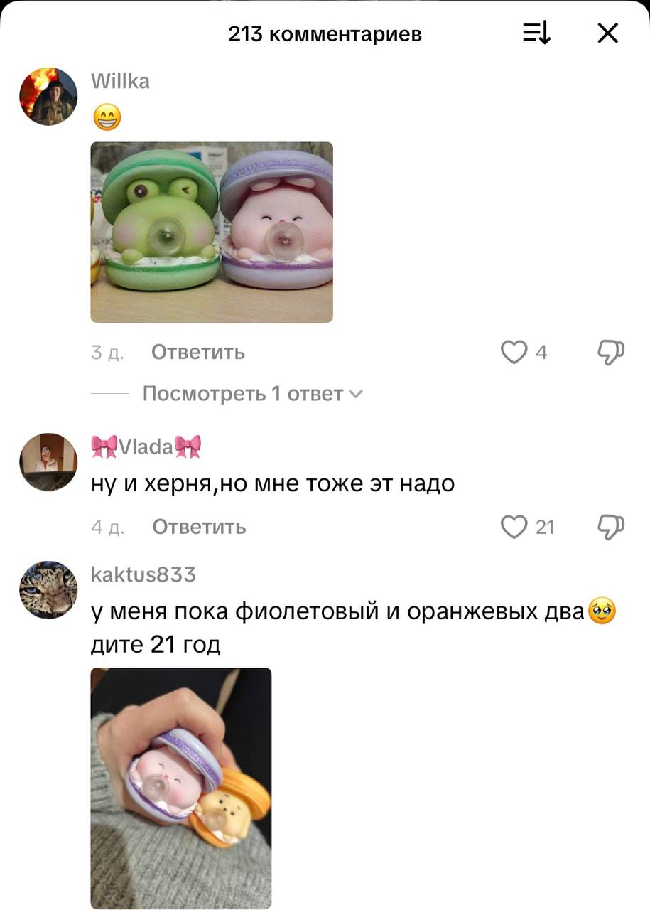The image size is (650, 910).
Task: Open the Willka username link
Action: tap(121, 82)
